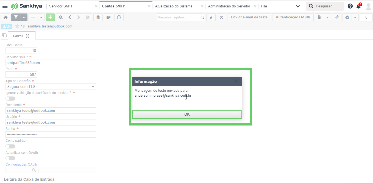Click the Remetente email field
Screen dimensions: 373x184
51,110
